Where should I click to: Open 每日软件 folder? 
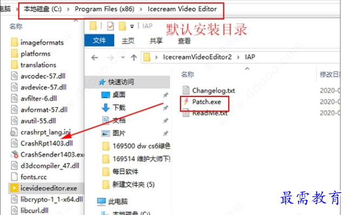point(120,172)
